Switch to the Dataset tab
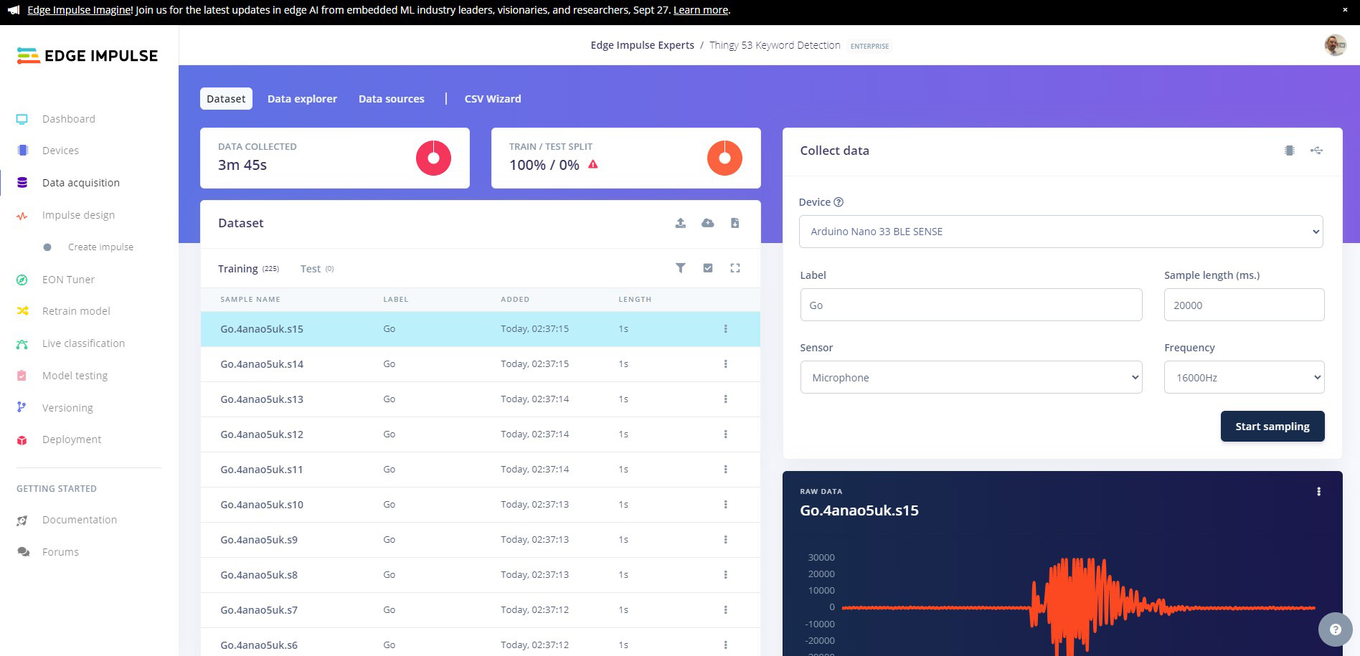The image size is (1360, 656). click(x=226, y=99)
